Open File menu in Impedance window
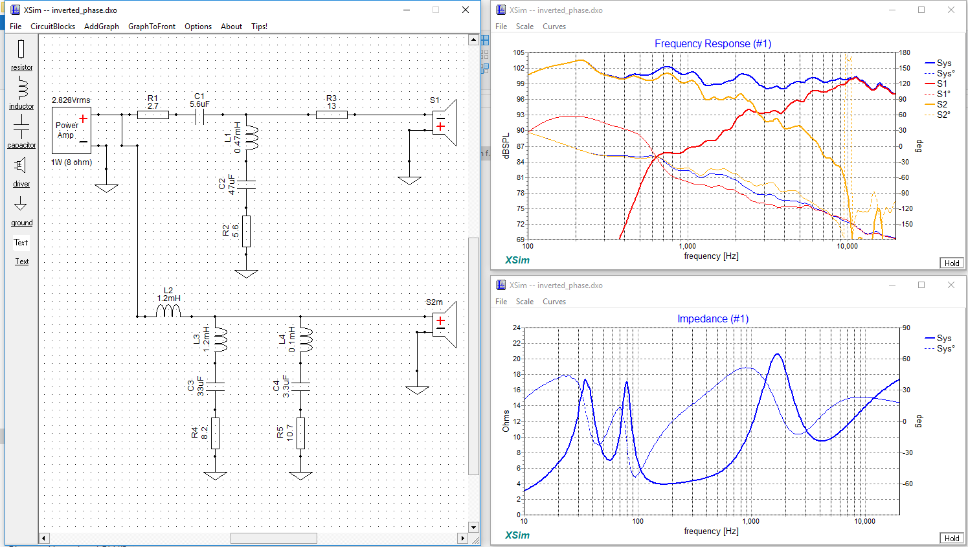 pyautogui.click(x=501, y=302)
